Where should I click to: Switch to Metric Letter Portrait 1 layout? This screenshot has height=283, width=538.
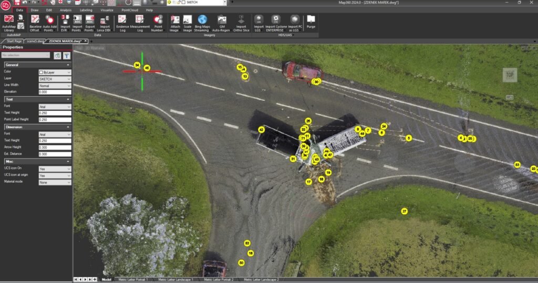pos(133,280)
